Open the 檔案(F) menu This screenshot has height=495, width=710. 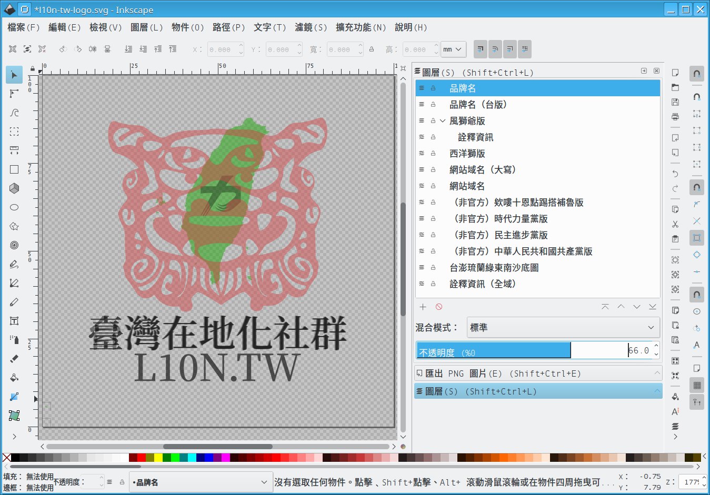24,27
